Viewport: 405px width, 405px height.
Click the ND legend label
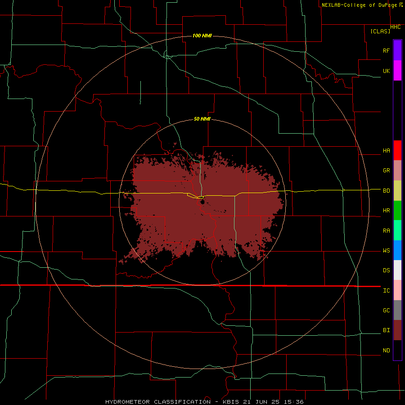[386, 351]
